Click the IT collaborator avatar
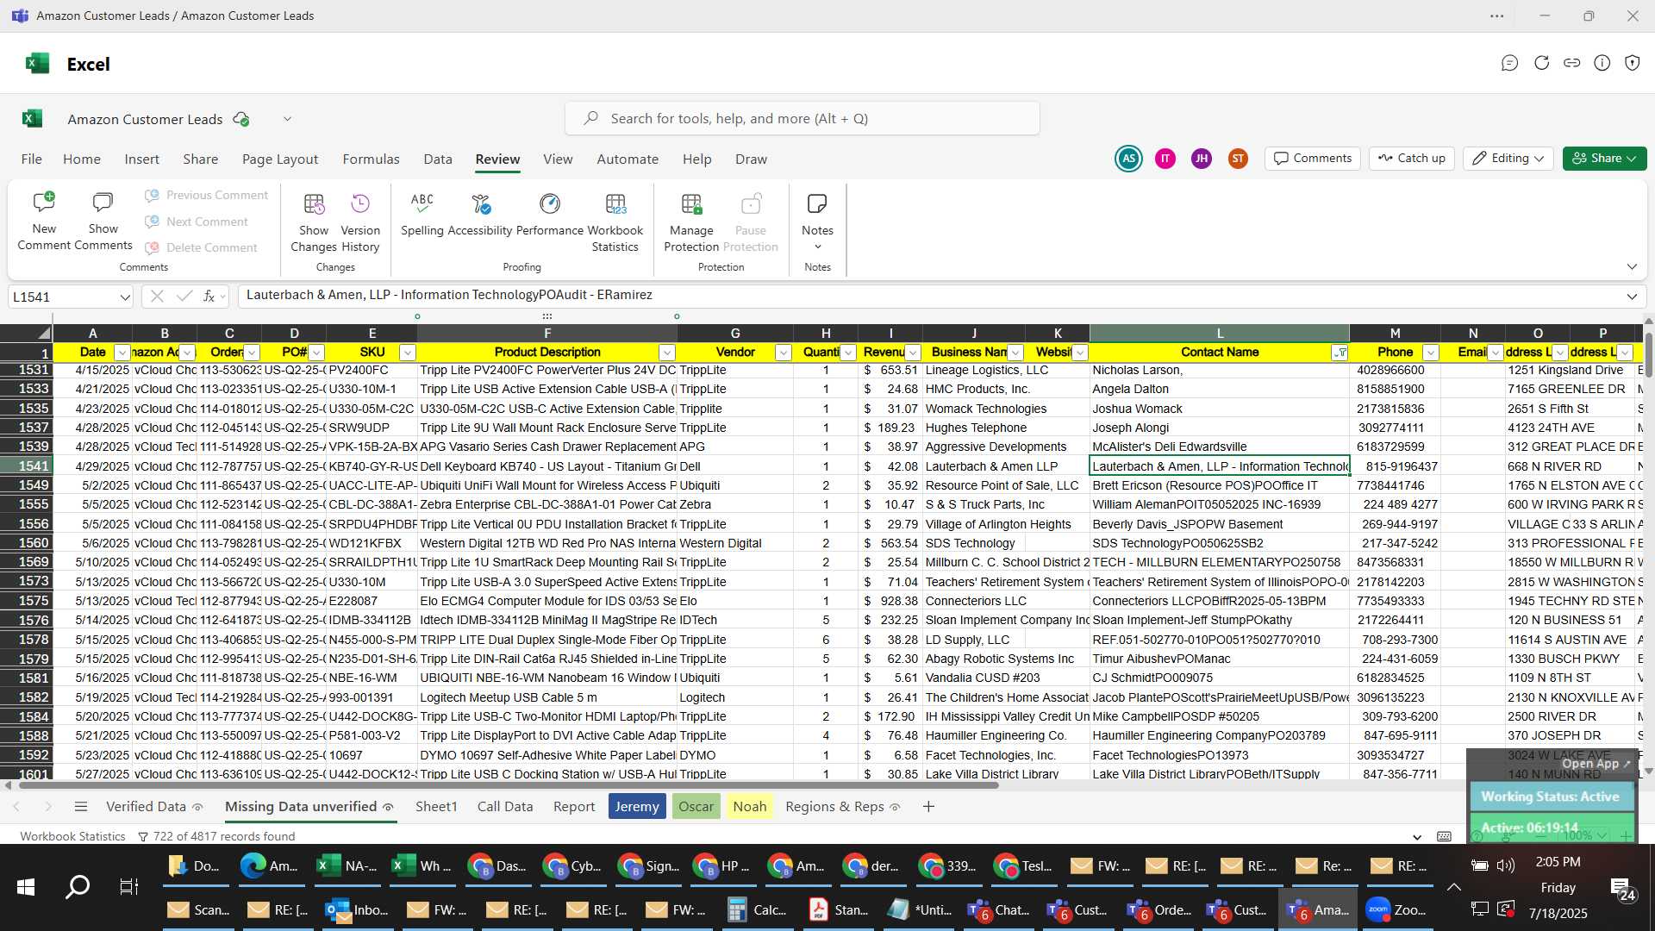1655x931 pixels. point(1165,159)
